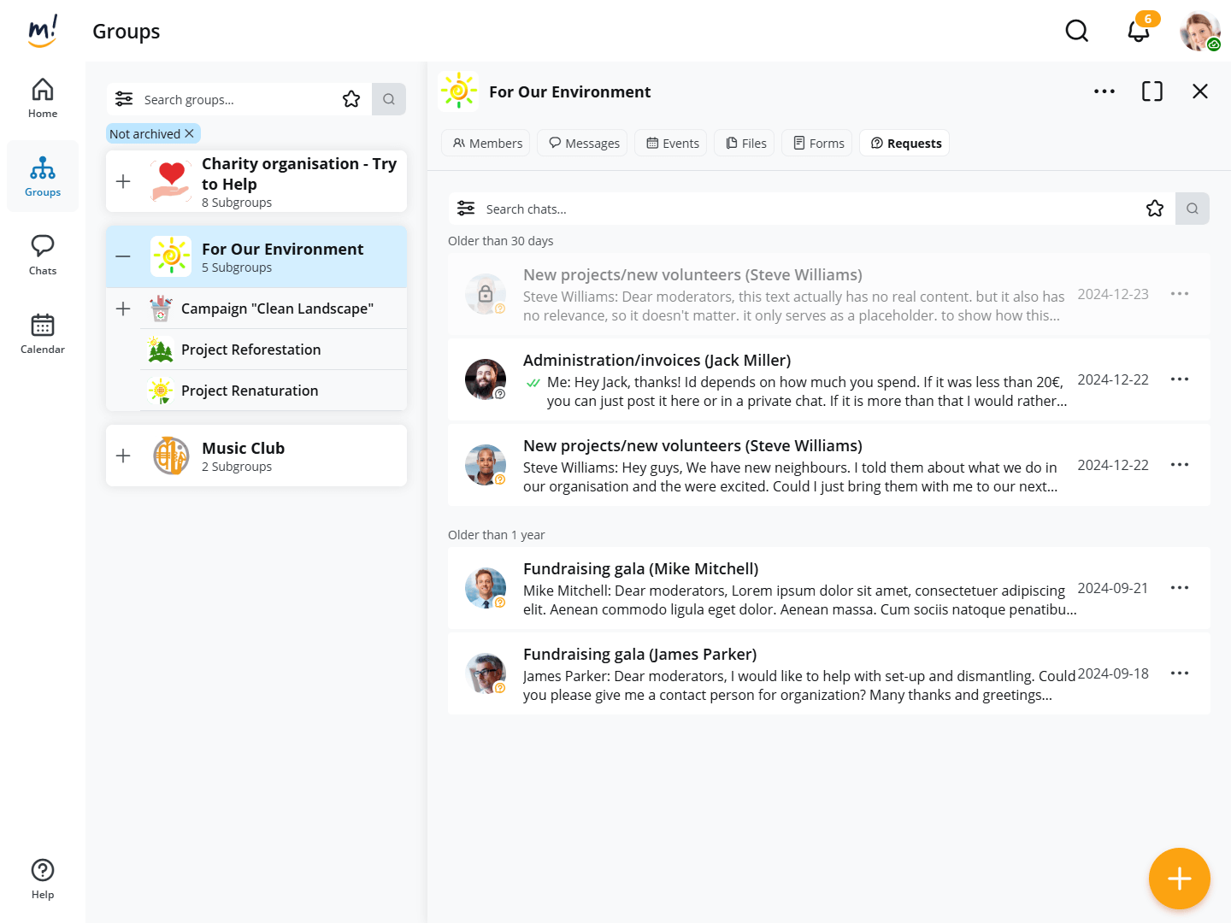Collapse the For Our Environment group
This screenshot has height=923, width=1231.
coord(123,256)
